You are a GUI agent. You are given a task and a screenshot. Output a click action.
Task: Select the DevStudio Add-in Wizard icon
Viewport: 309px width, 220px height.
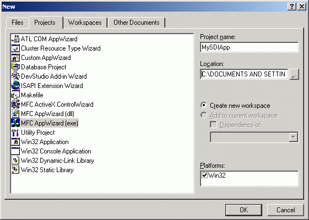click(15, 76)
